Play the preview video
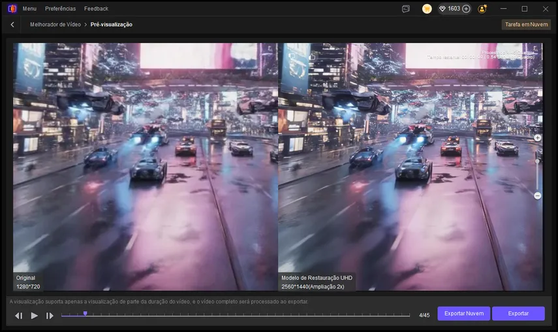 coord(35,316)
